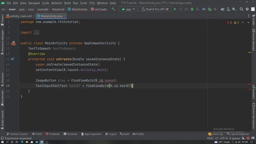Toggle the Device Manager side panel

tap(254, 40)
